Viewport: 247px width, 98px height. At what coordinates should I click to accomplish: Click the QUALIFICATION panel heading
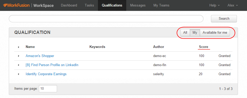[32, 32]
